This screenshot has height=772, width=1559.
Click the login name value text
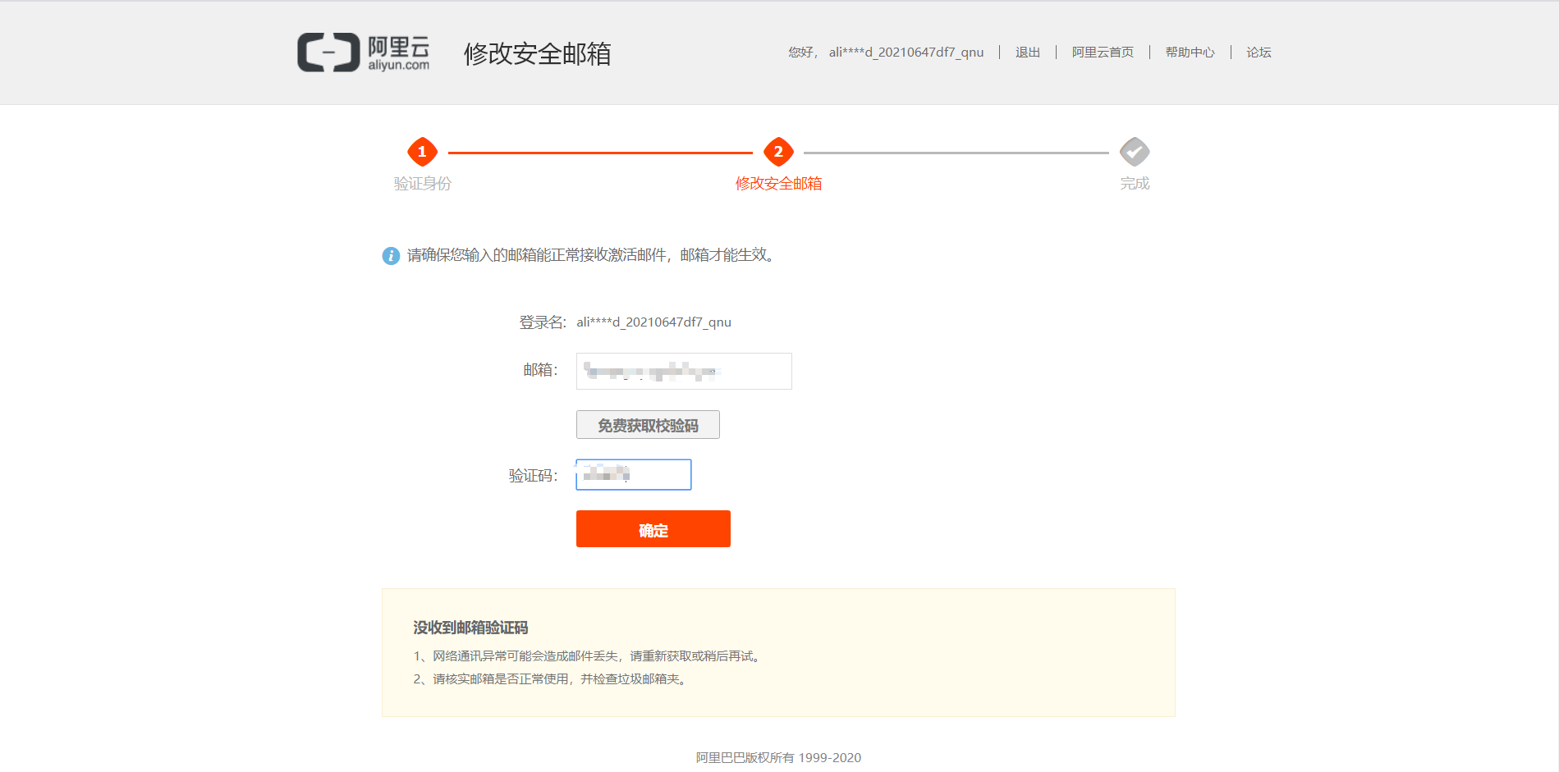click(653, 322)
